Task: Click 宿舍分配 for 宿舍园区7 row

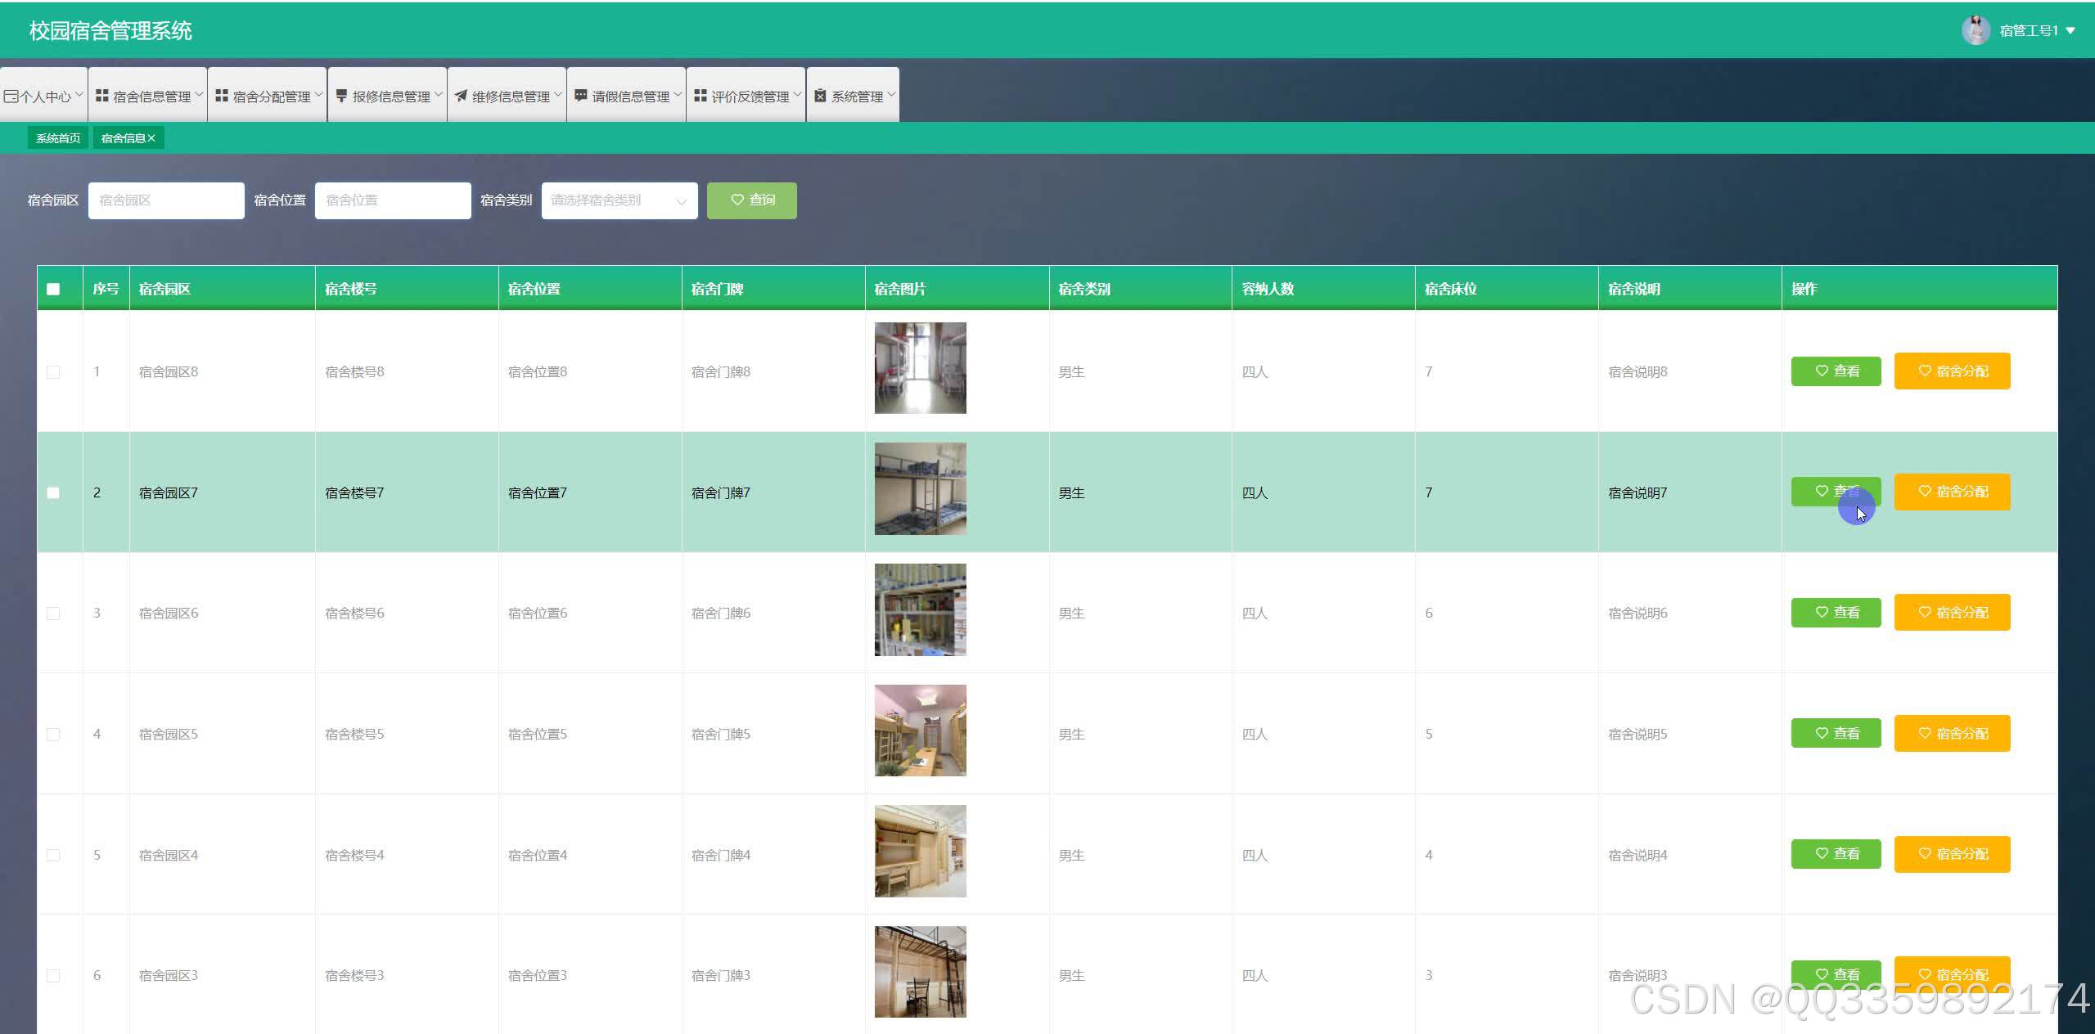Action: click(x=1952, y=492)
